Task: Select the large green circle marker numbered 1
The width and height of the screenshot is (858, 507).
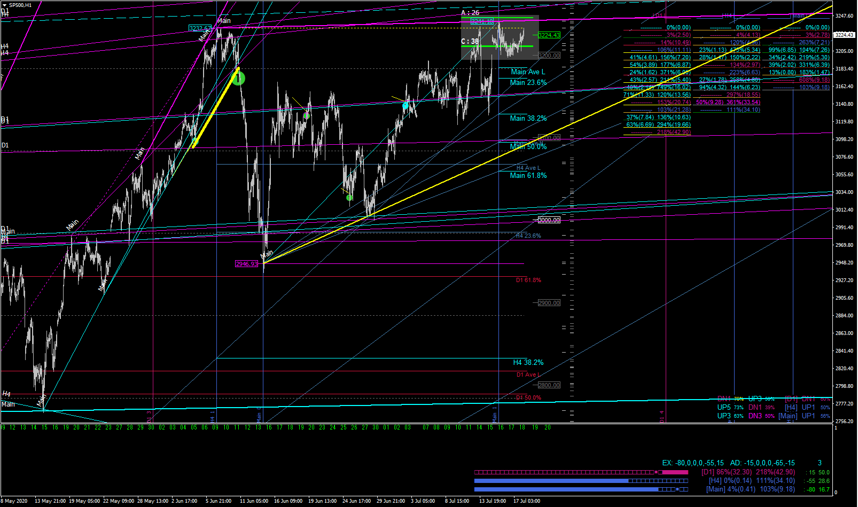Action: [238, 78]
